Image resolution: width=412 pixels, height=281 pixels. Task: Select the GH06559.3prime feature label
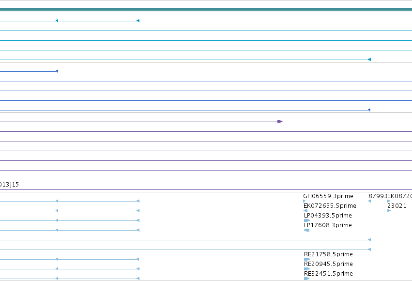coord(328,196)
